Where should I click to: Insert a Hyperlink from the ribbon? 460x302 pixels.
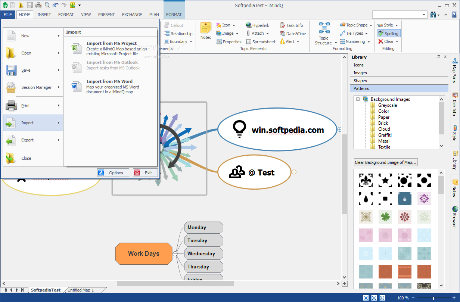(257, 25)
